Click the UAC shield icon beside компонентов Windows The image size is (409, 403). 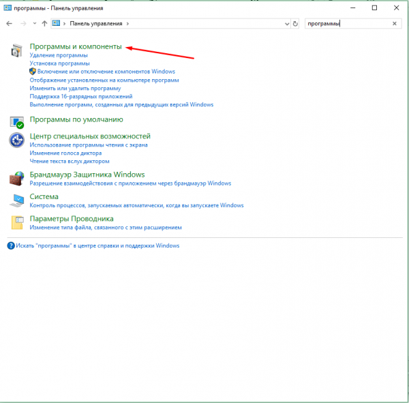33,71
